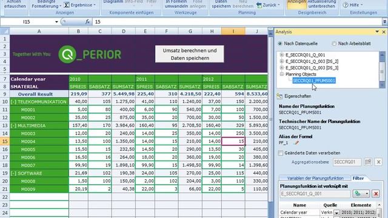
Task: Click the Anzeigen design area button
Action: click(x=296, y=4)
